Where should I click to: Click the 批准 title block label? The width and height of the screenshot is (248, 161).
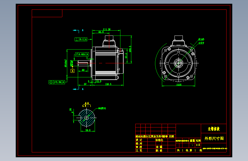(159, 150)
